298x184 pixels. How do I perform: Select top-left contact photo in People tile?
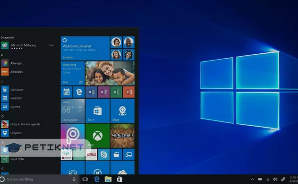click(116, 42)
